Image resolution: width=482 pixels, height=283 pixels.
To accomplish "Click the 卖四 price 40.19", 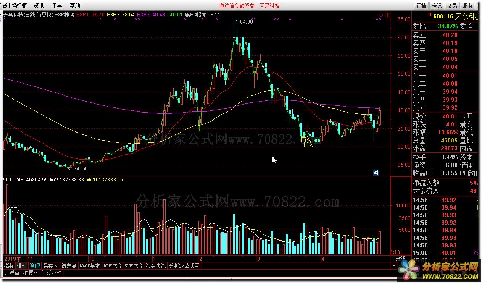I will click(x=450, y=43).
